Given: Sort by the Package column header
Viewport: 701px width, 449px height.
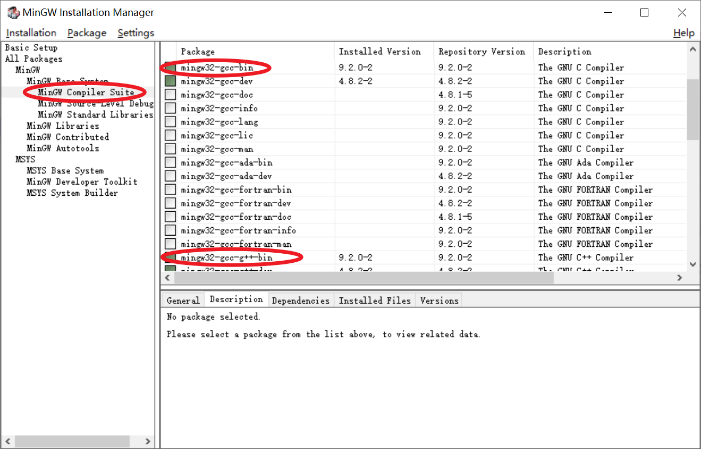Looking at the screenshot, I should point(255,52).
